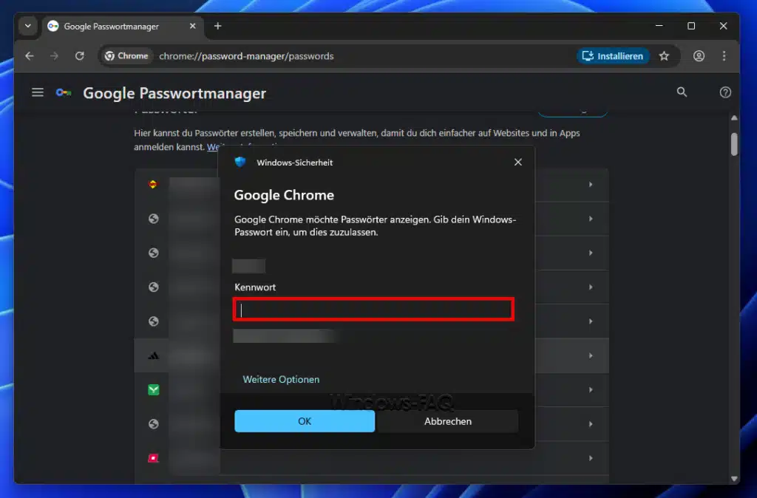Navigate back with the arrow icon
The height and width of the screenshot is (498, 757).
tap(29, 56)
